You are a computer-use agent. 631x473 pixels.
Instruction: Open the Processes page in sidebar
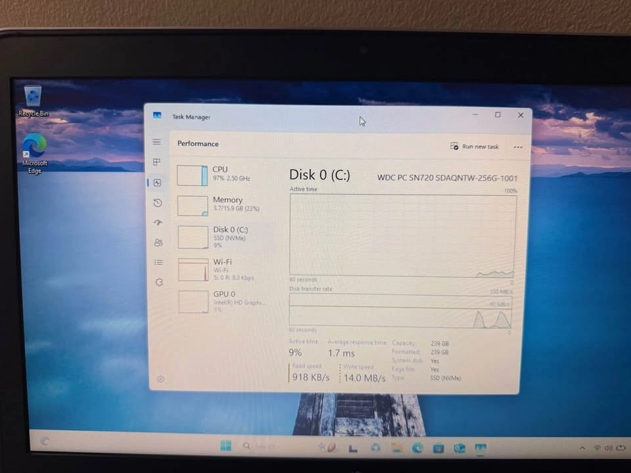[x=156, y=162]
